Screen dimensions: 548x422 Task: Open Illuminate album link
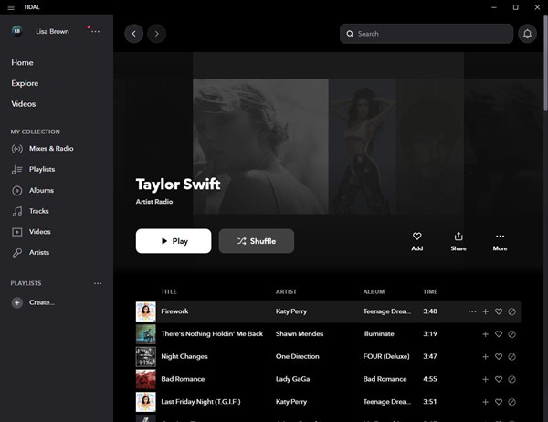point(378,334)
